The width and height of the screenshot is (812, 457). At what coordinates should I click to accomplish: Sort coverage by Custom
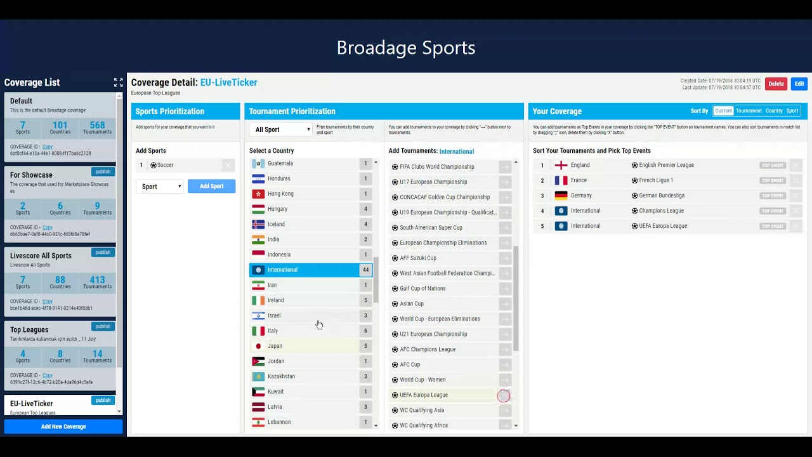[723, 111]
